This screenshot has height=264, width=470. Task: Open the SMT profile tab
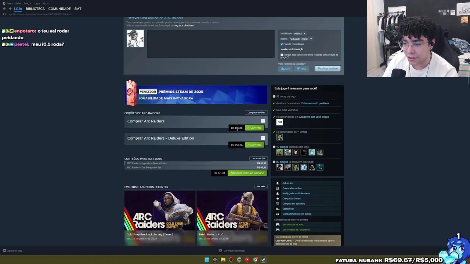point(78,9)
